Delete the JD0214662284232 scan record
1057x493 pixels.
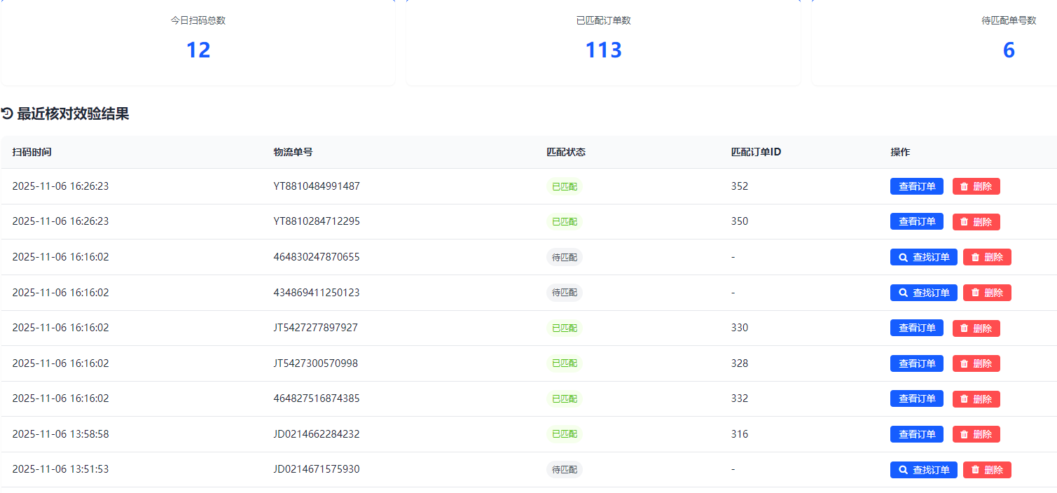click(x=976, y=434)
